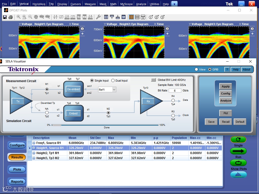The height and width of the screenshot is (194, 259).
Task: Click the cursor sync icon
Action: 90,17
